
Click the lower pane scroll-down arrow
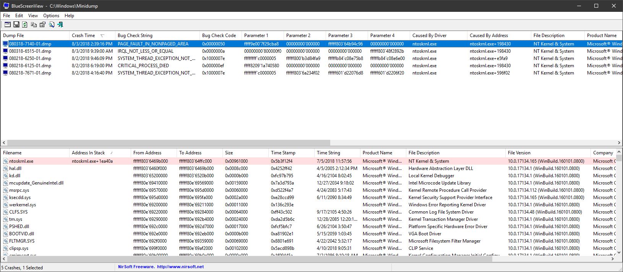click(x=619, y=252)
